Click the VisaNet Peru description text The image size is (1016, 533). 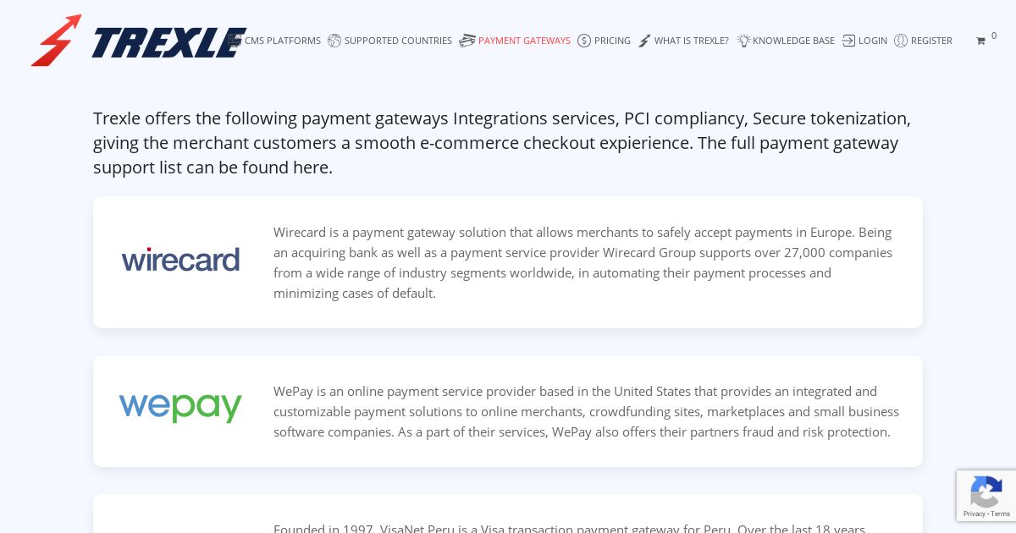pos(569,528)
